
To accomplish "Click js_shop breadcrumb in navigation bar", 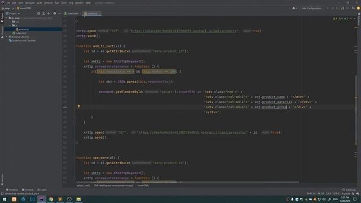I will 6,8.
